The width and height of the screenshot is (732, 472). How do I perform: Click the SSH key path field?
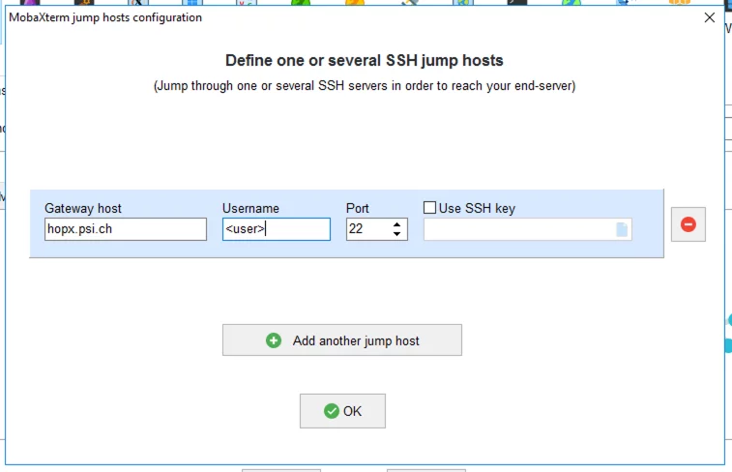click(517, 229)
